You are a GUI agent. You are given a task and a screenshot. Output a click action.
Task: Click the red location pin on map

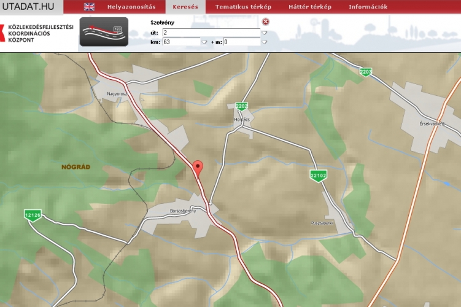pos(198,168)
